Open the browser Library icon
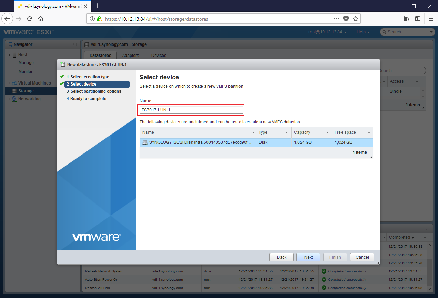 pos(407,19)
